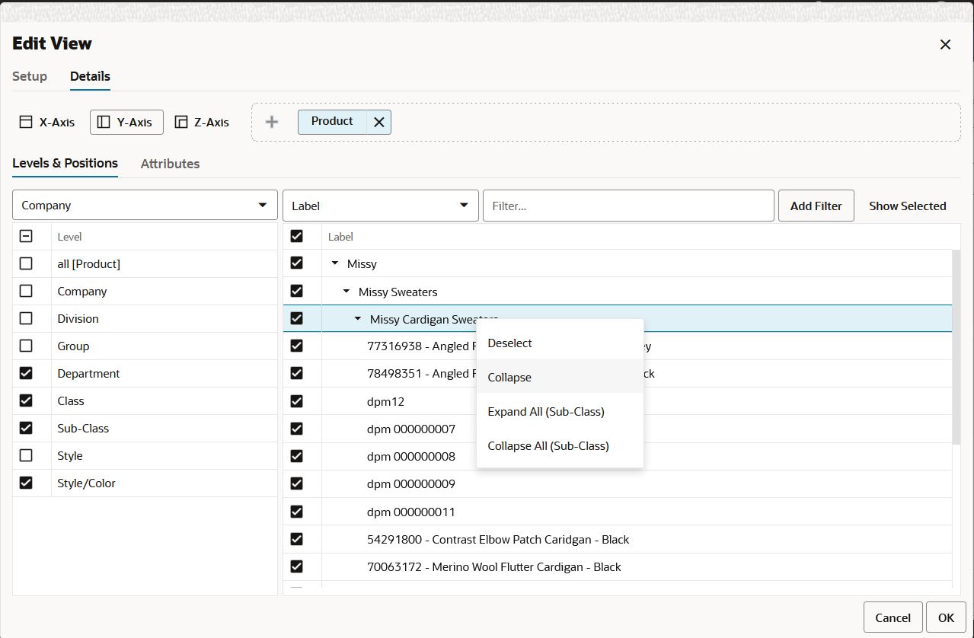The image size is (974, 638).
Task: Collapse the Missy Sweaters node arrow
Action: click(x=346, y=292)
